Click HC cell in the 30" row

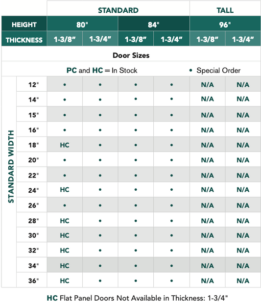coord(65,235)
